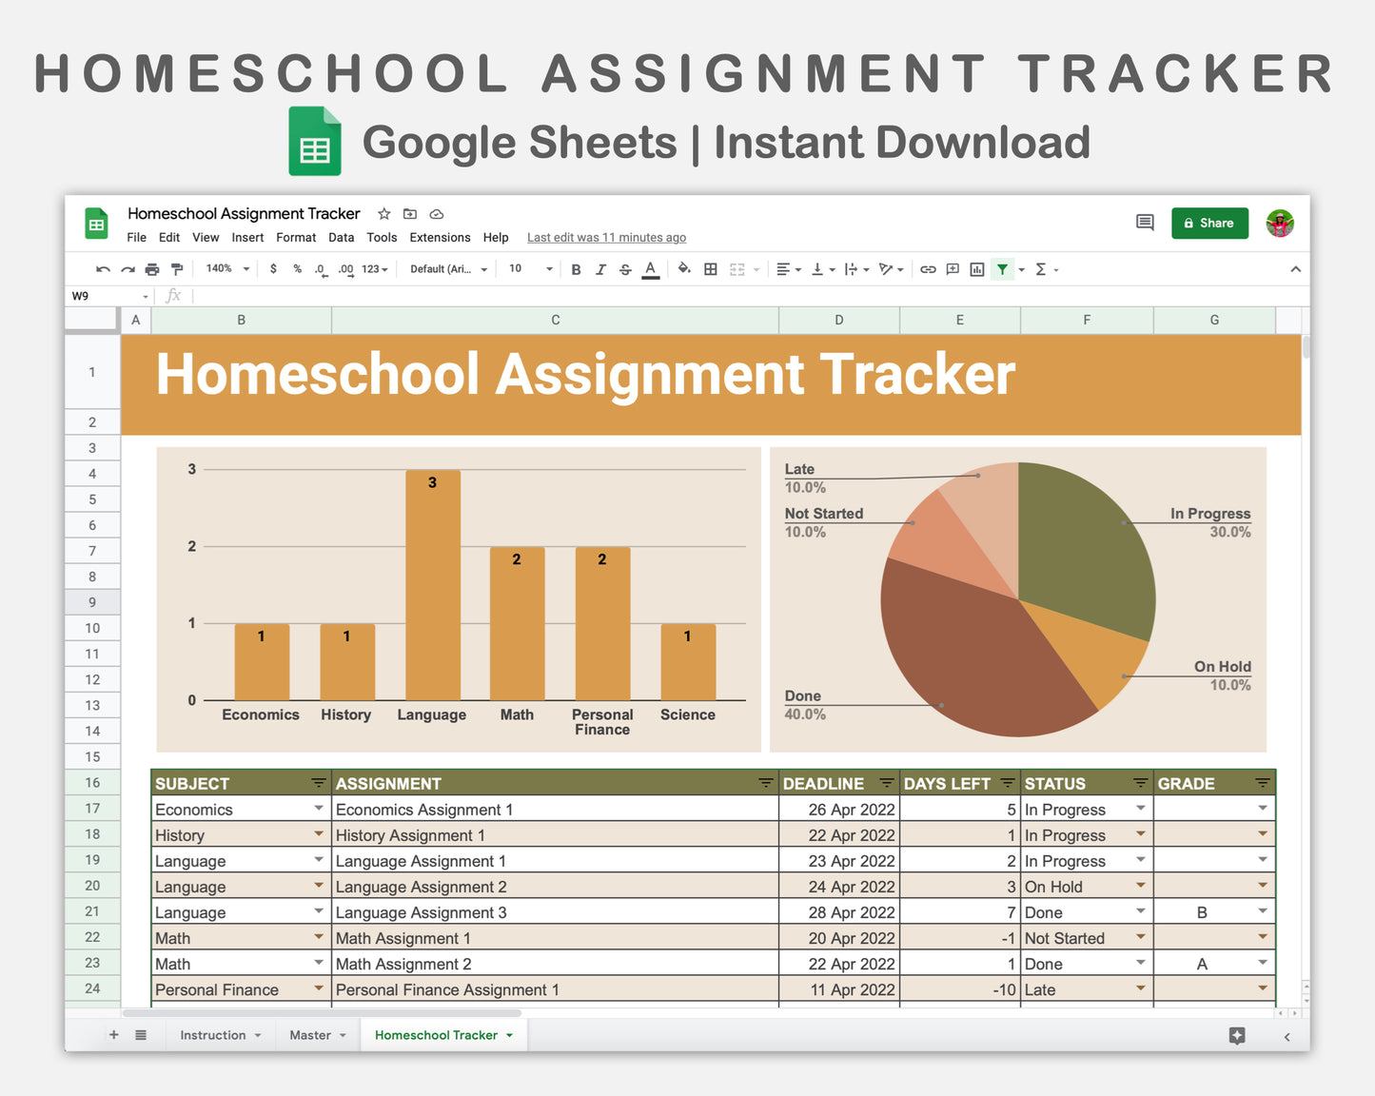Open the Extensions menu
Viewport: 1375px width, 1096px height.
(x=440, y=237)
